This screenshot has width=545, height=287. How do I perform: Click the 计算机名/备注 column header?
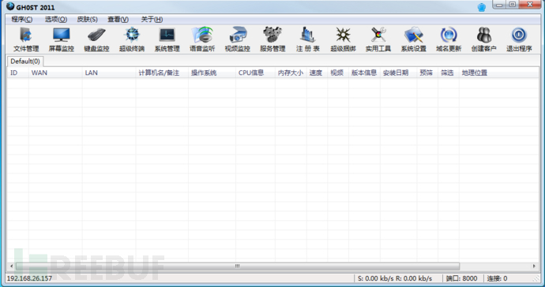click(162, 73)
